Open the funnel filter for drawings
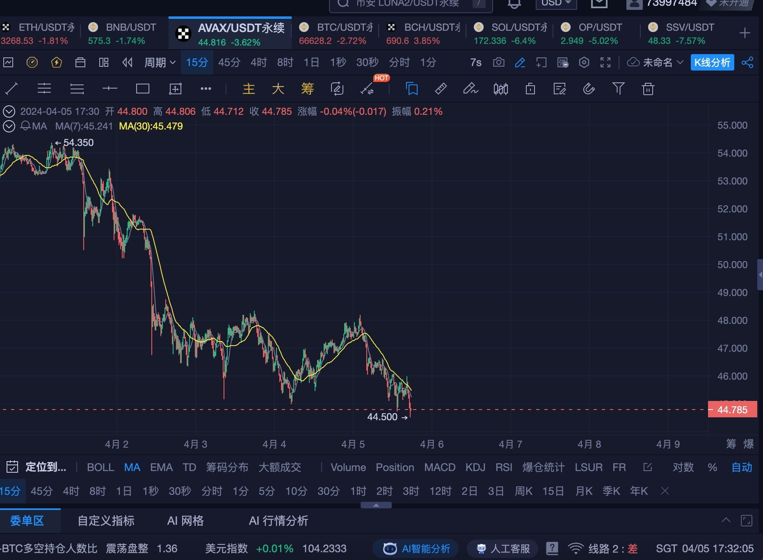 pyautogui.click(x=619, y=89)
